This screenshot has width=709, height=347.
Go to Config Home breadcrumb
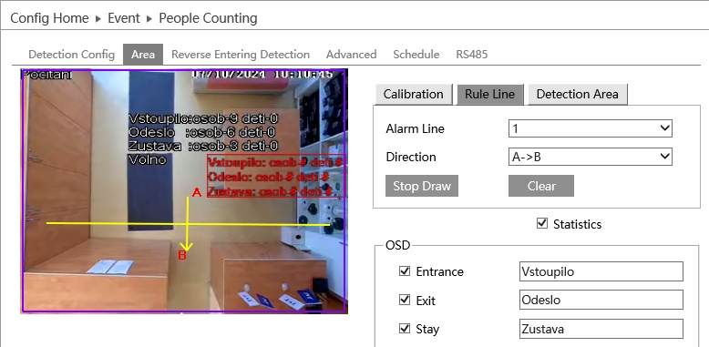coord(49,18)
